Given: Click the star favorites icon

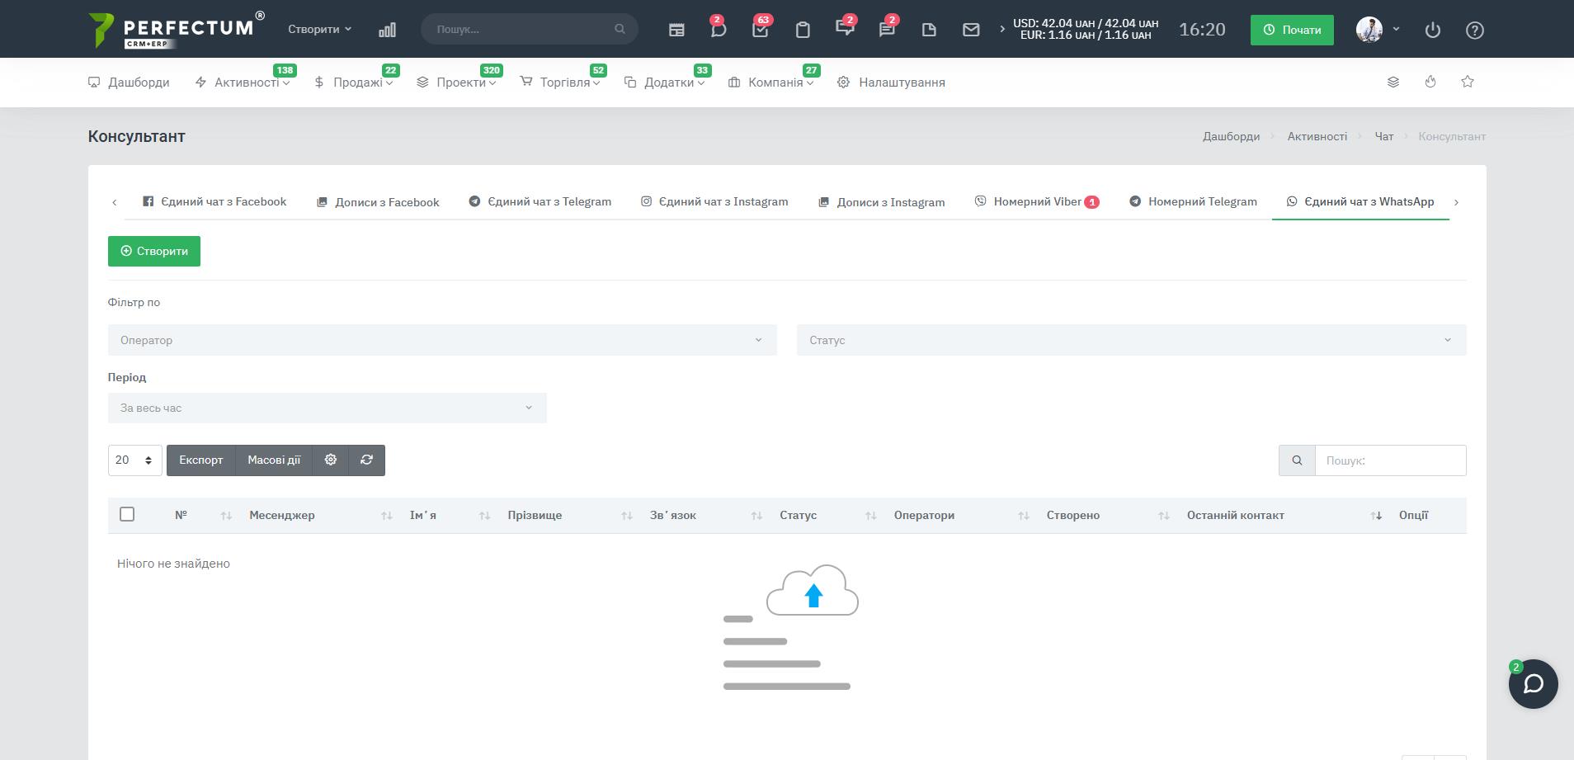Looking at the screenshot, I should tap(1467, 82).
